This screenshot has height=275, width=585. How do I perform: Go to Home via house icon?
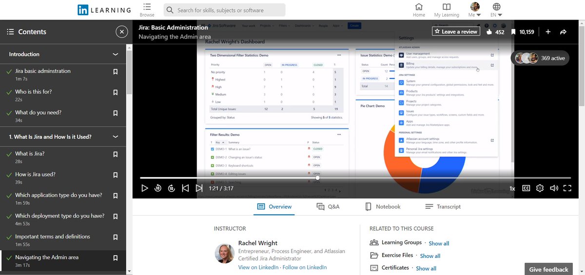(419, 7)
